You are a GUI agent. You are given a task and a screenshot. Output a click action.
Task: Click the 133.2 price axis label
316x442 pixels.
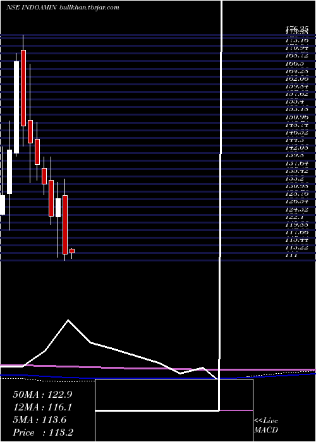pos(295,179)
